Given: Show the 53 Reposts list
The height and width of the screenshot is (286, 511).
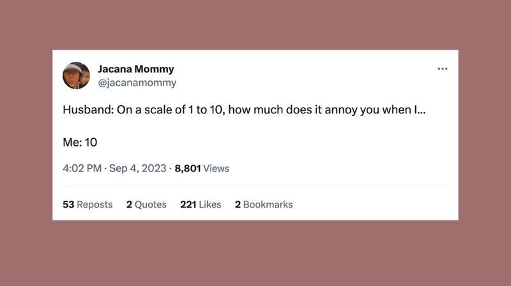Looking at the screenshot, I should [88, 204].
